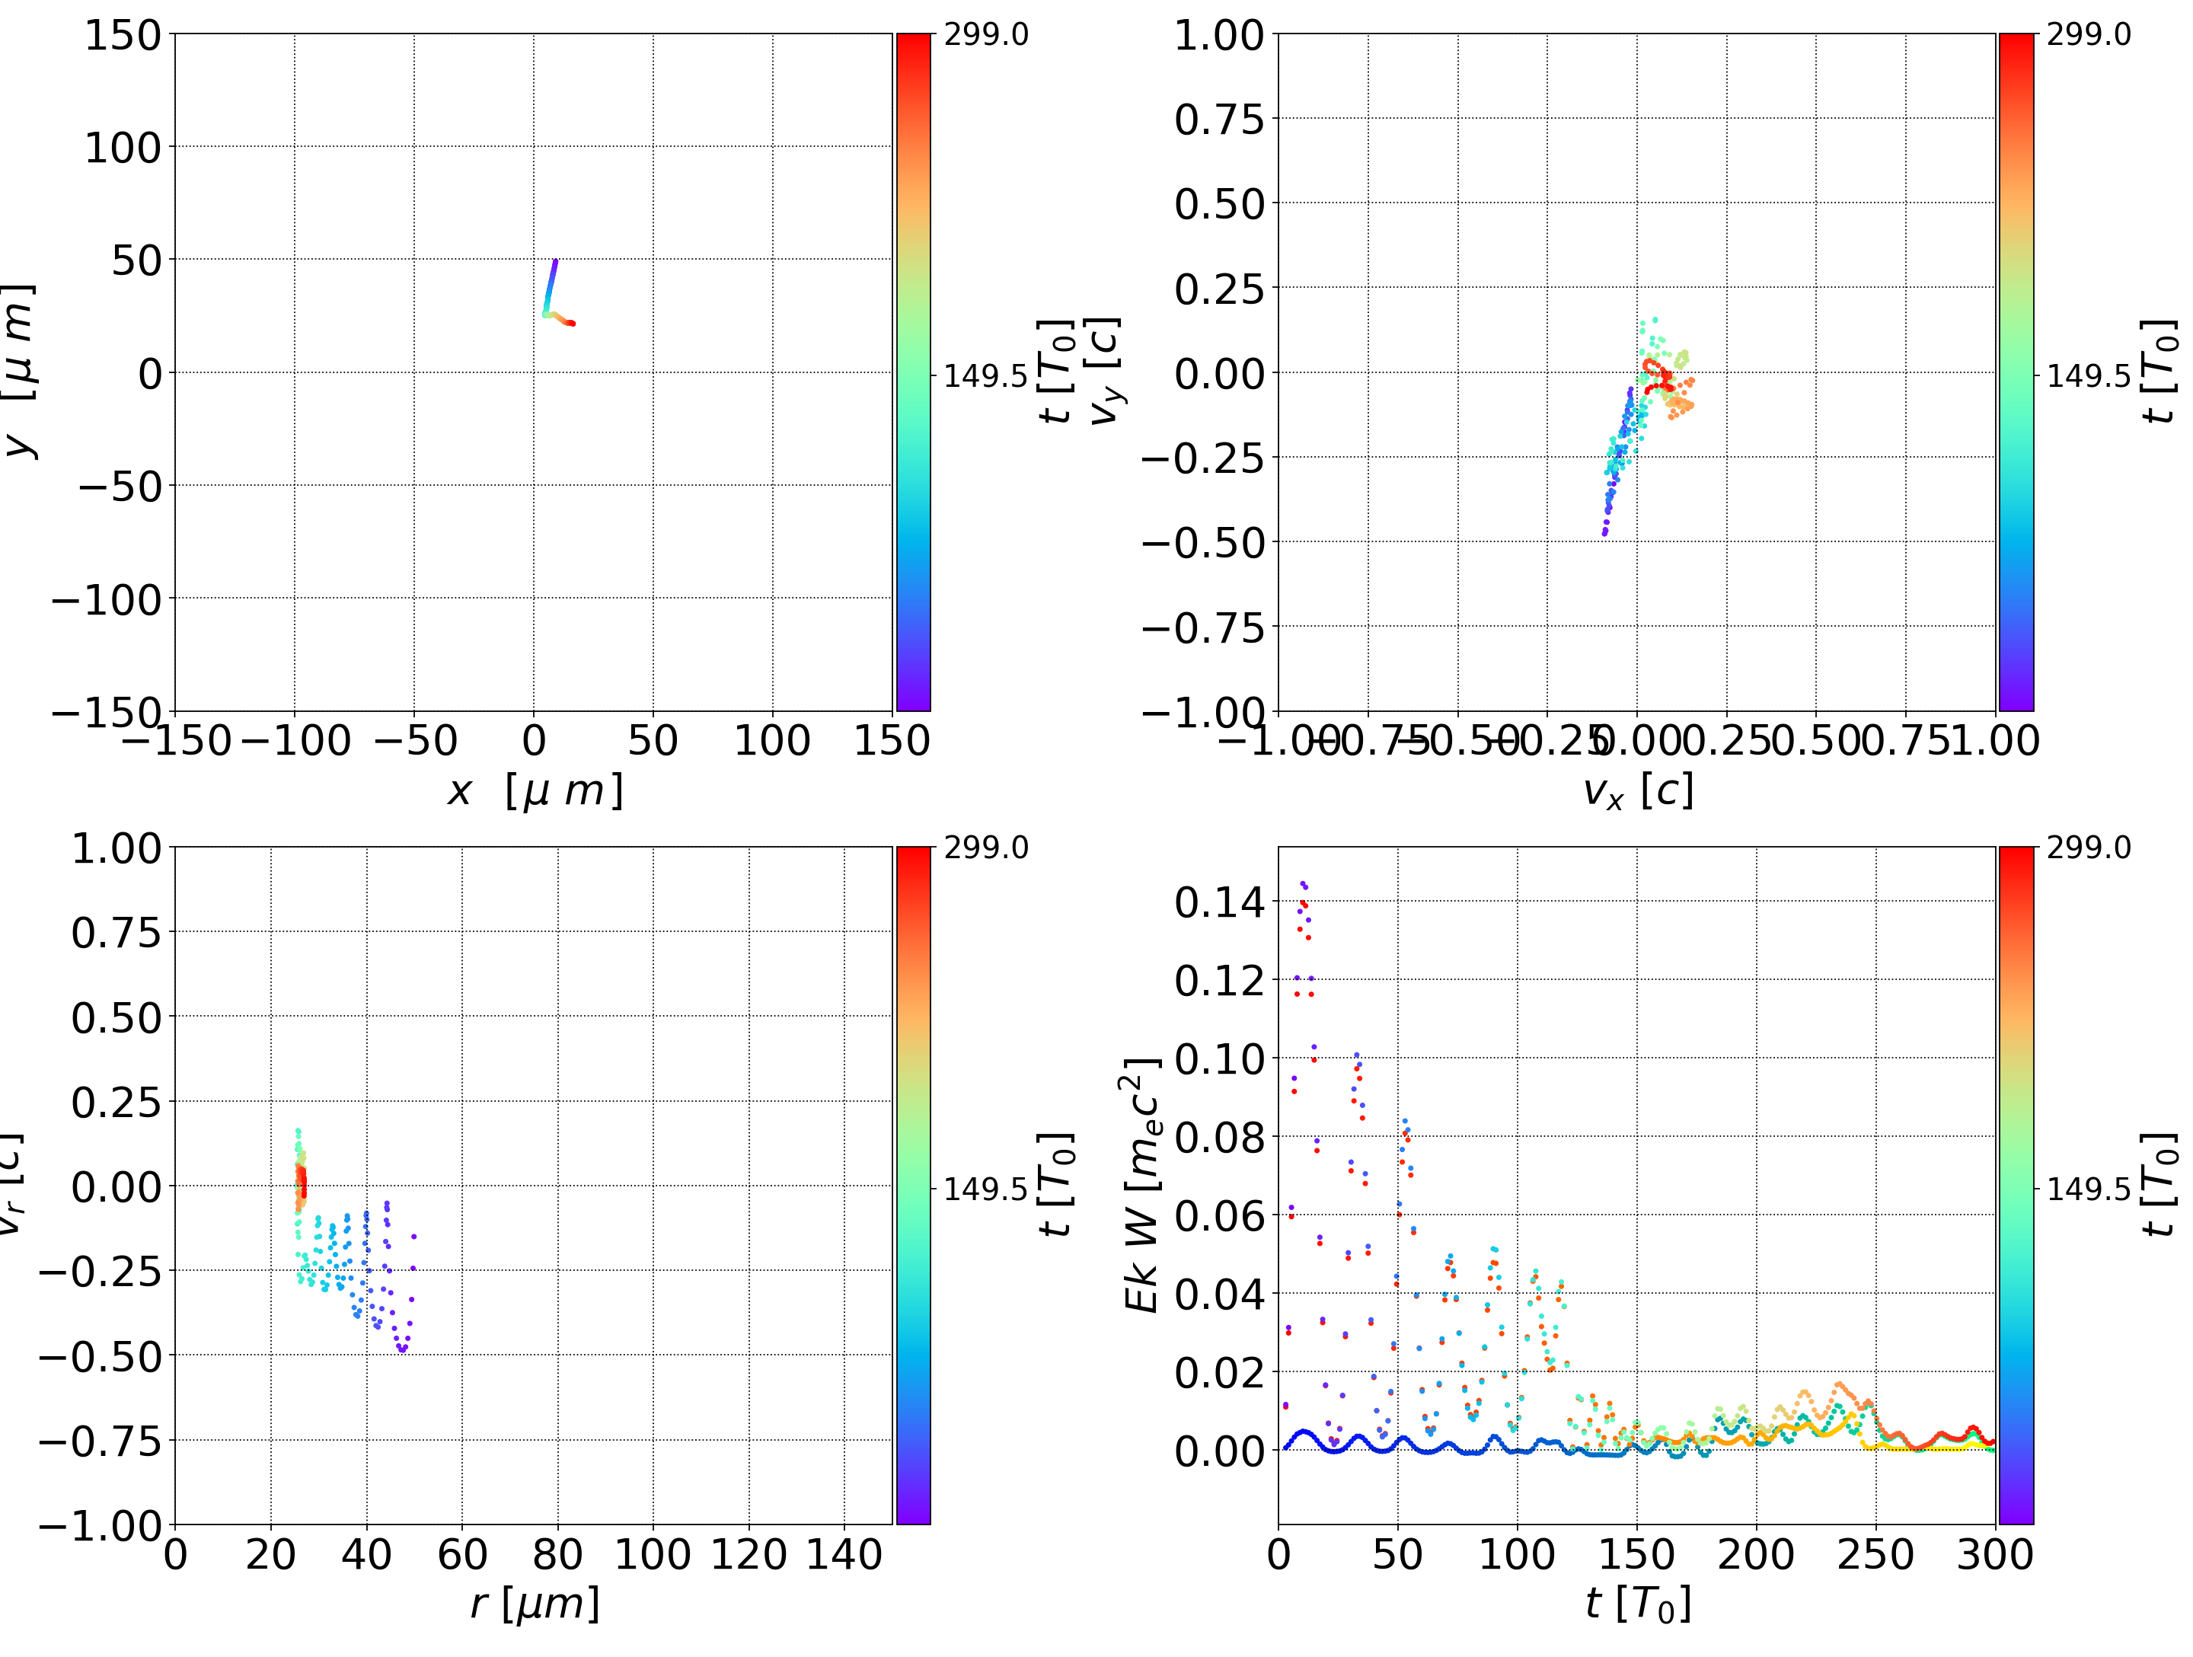Click the 299.0 label on the top-left colorbar
This screenshot has width=2193, height=1657.
tap(985, 35)
